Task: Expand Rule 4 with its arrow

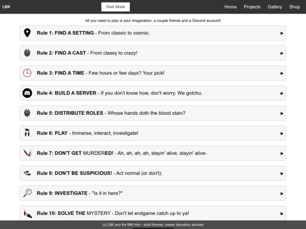Action: [282, 93]
